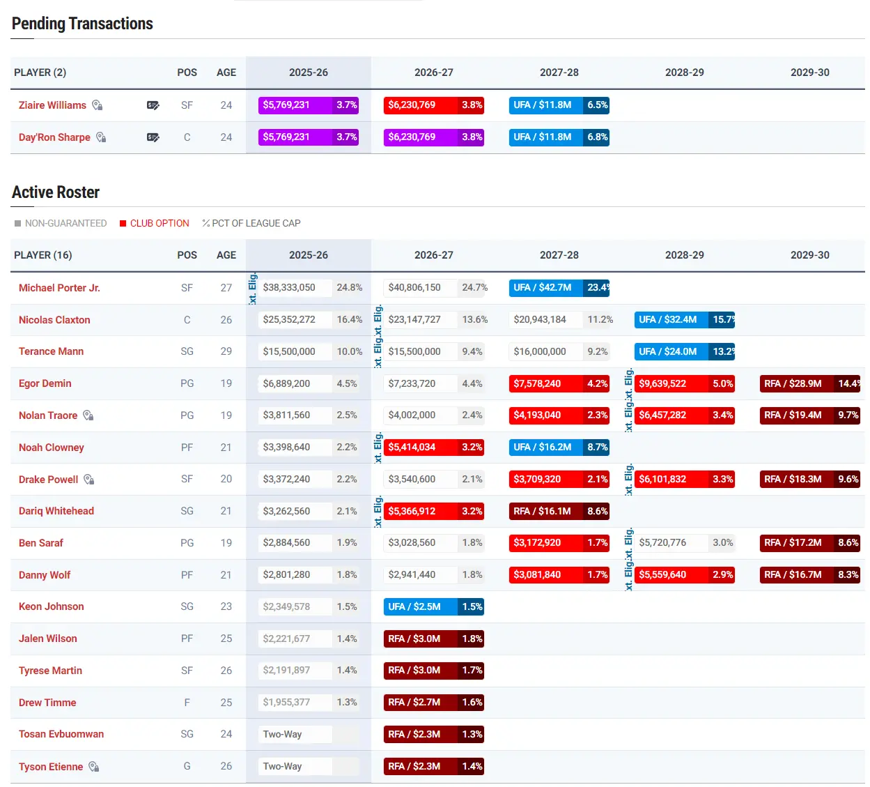Click the location-lock icon next to Nolan Traore
870x787 pixels.
(88, 415)
